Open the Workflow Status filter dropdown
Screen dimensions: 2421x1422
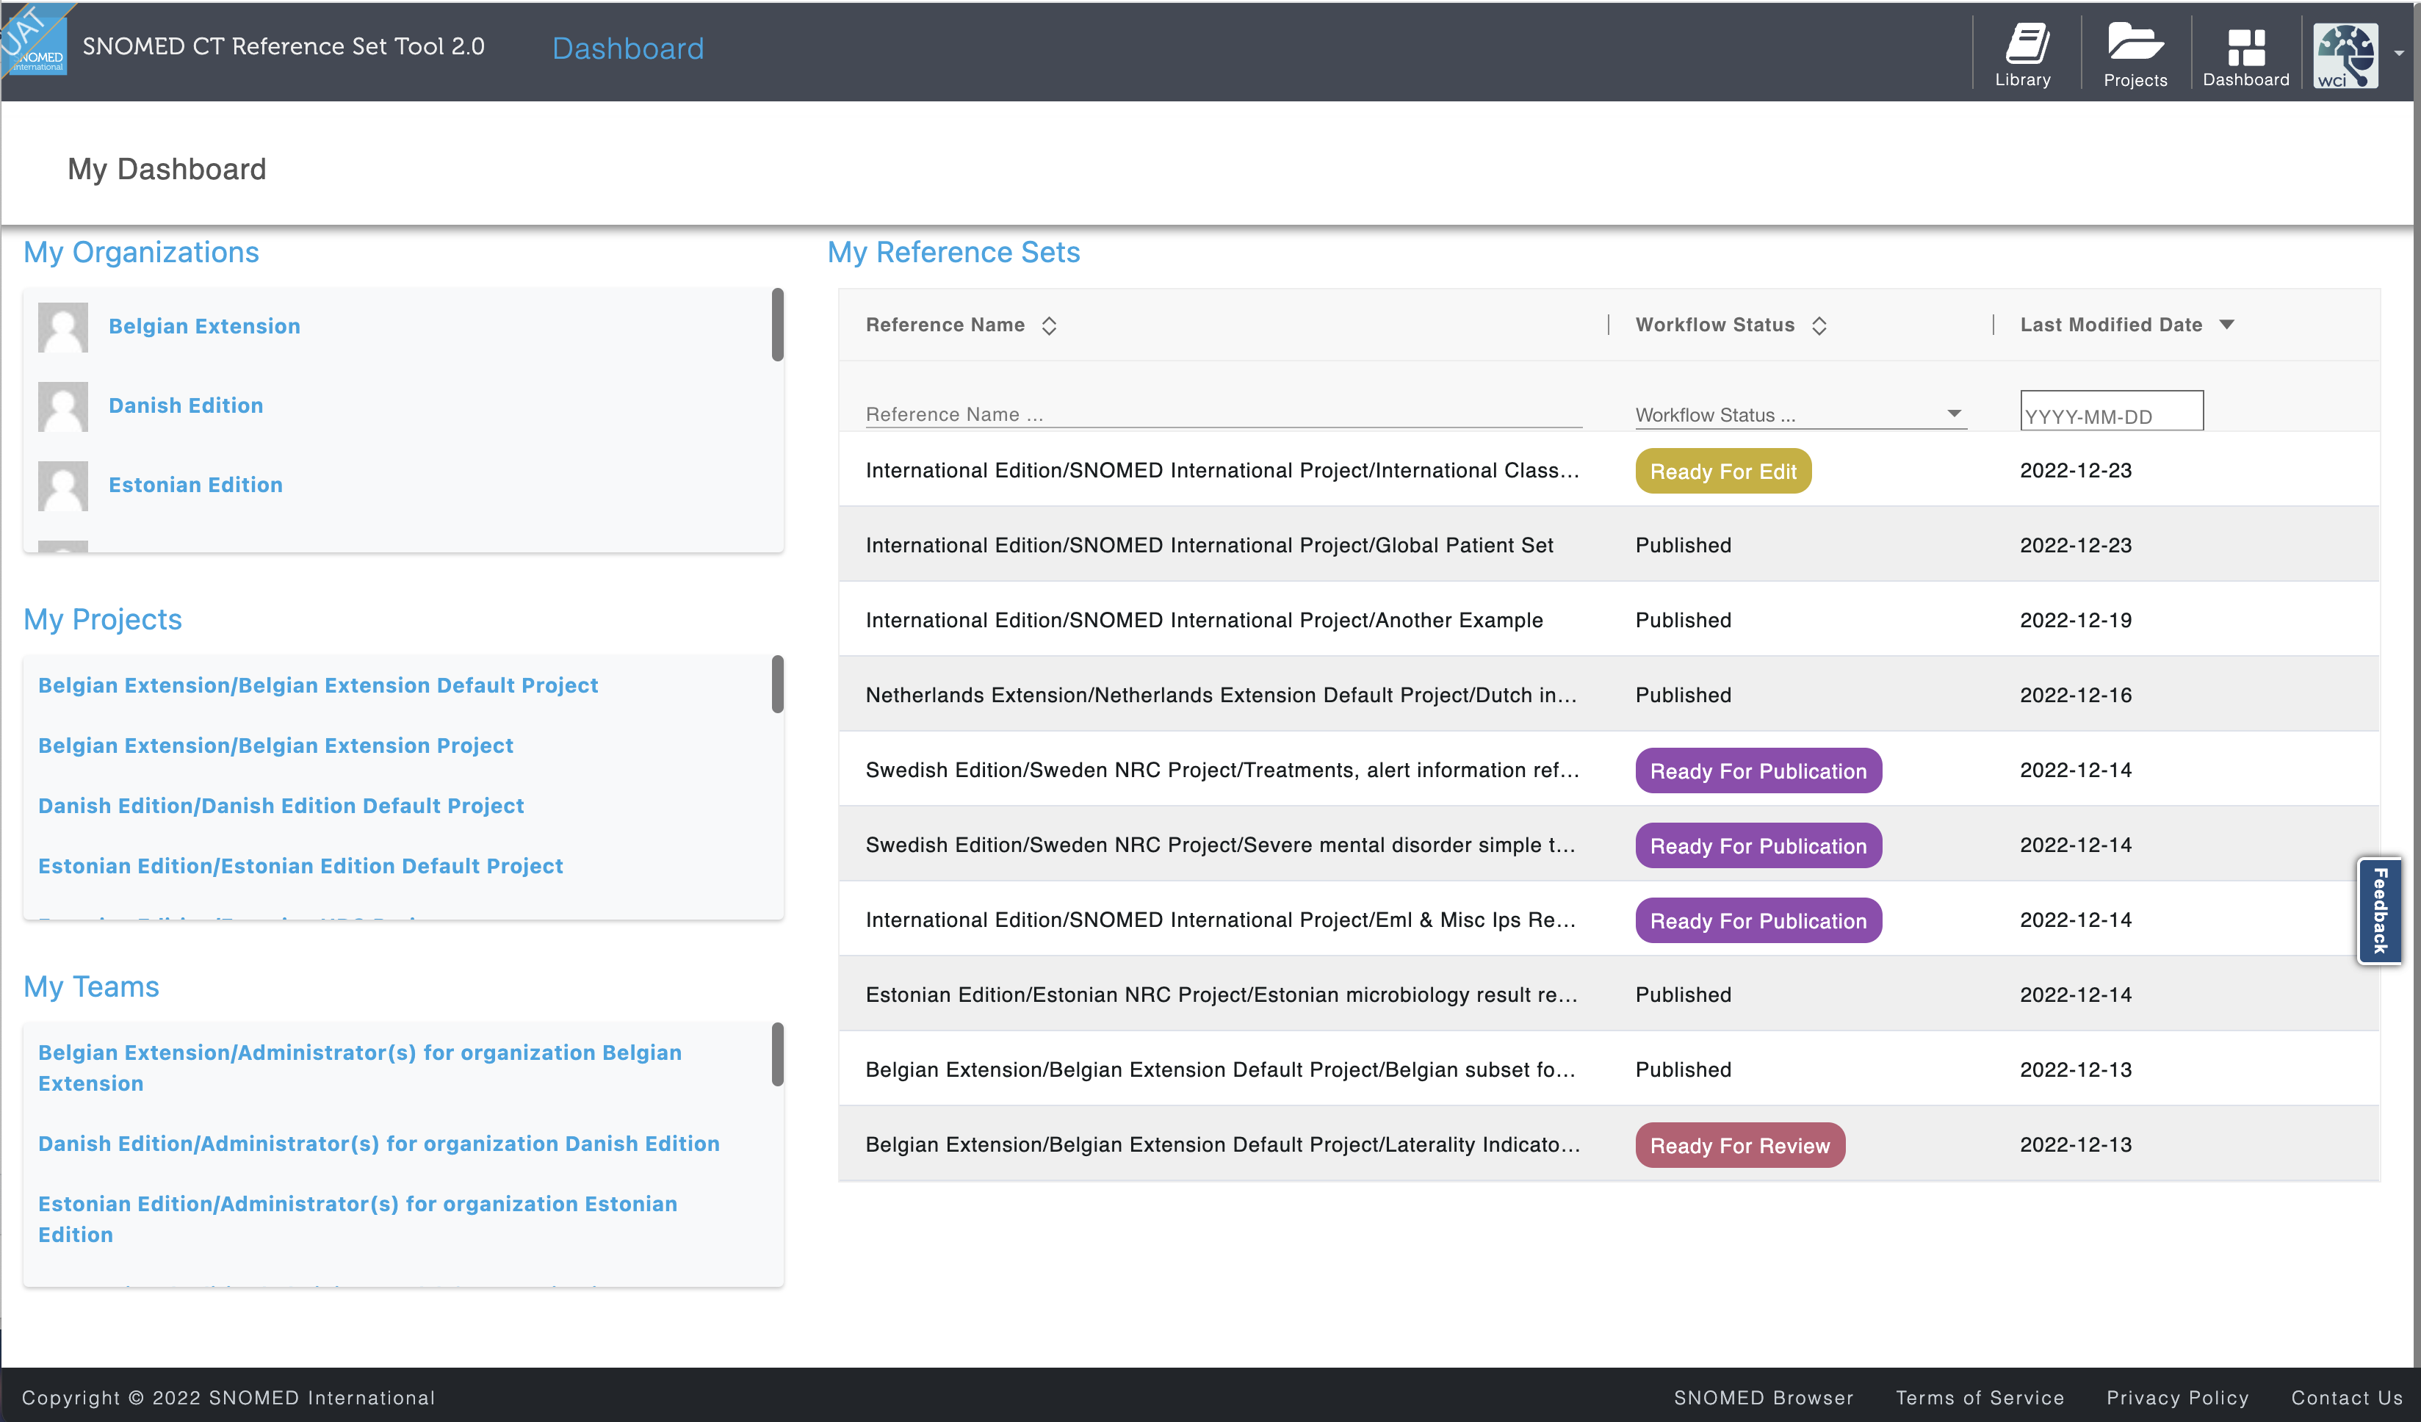(1800, 414)
